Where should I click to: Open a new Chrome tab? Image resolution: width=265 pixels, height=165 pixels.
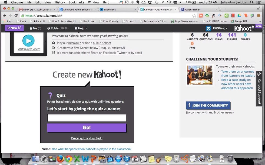tap(223, 10)
